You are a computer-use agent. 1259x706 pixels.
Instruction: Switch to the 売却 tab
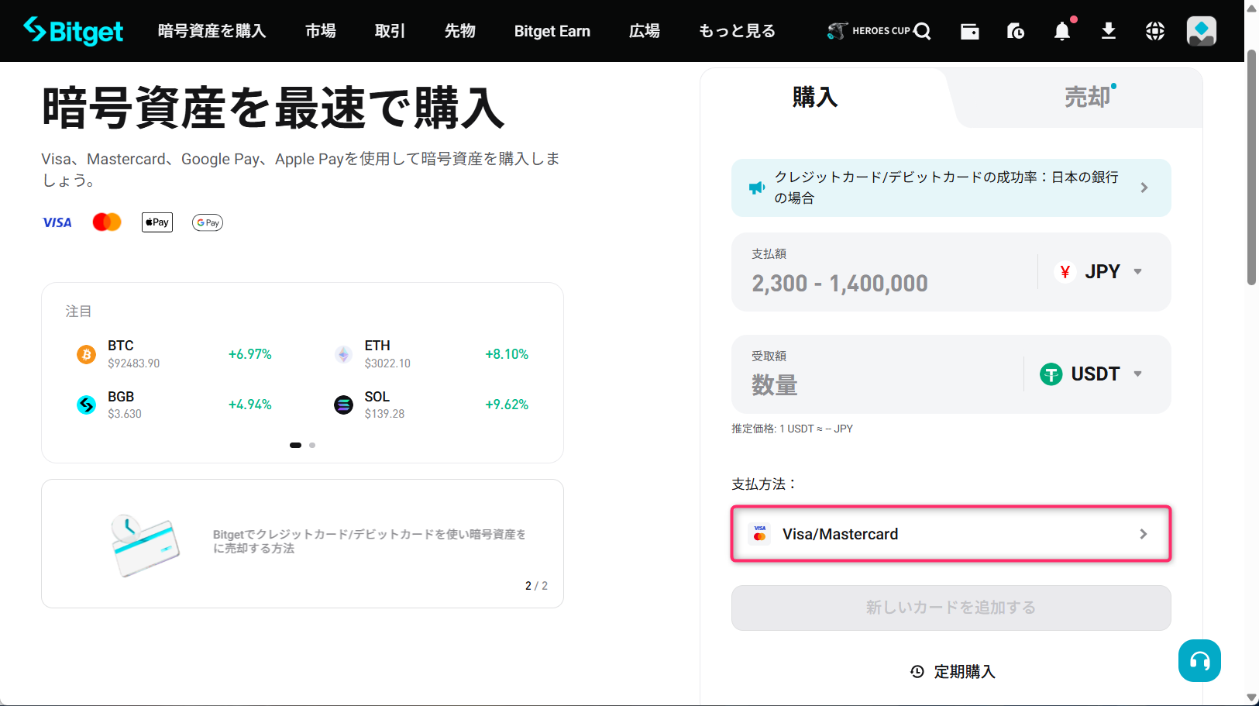(1088, 97)
